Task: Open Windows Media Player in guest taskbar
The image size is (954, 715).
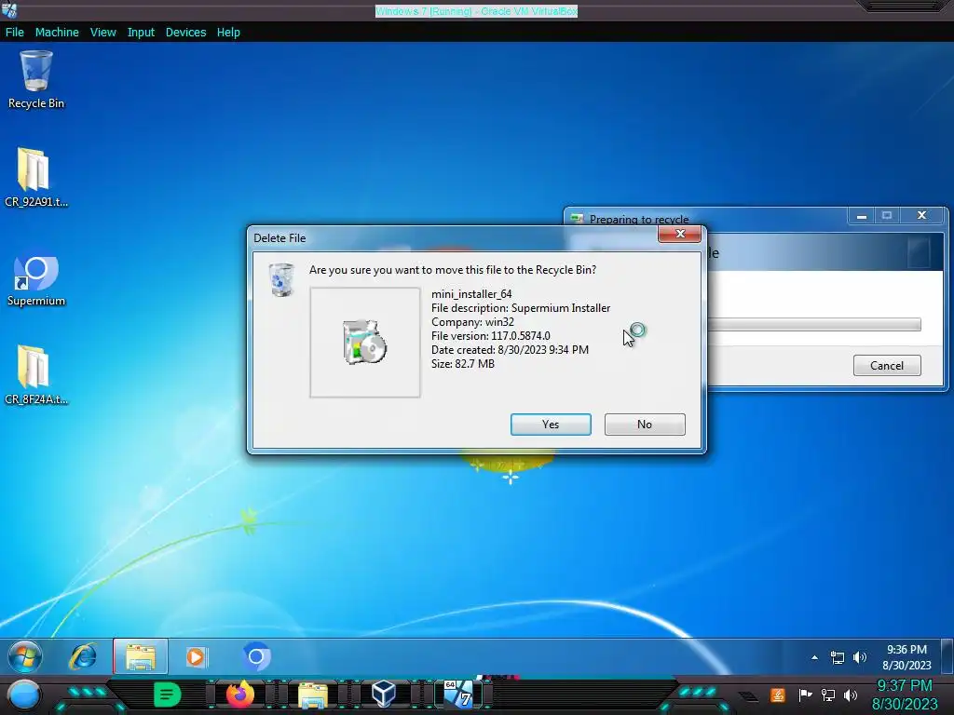Action: 197,656
